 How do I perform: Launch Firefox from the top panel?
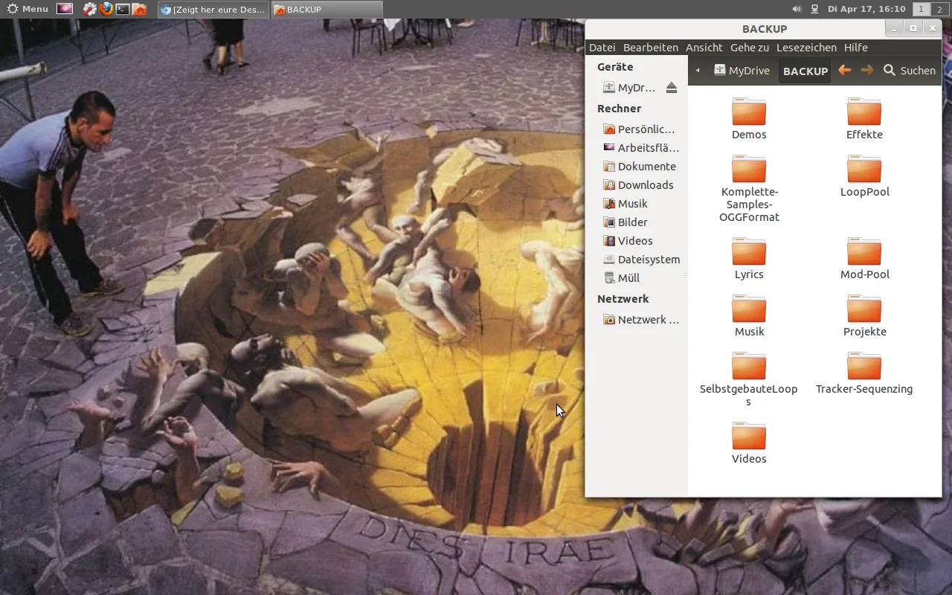106,9
